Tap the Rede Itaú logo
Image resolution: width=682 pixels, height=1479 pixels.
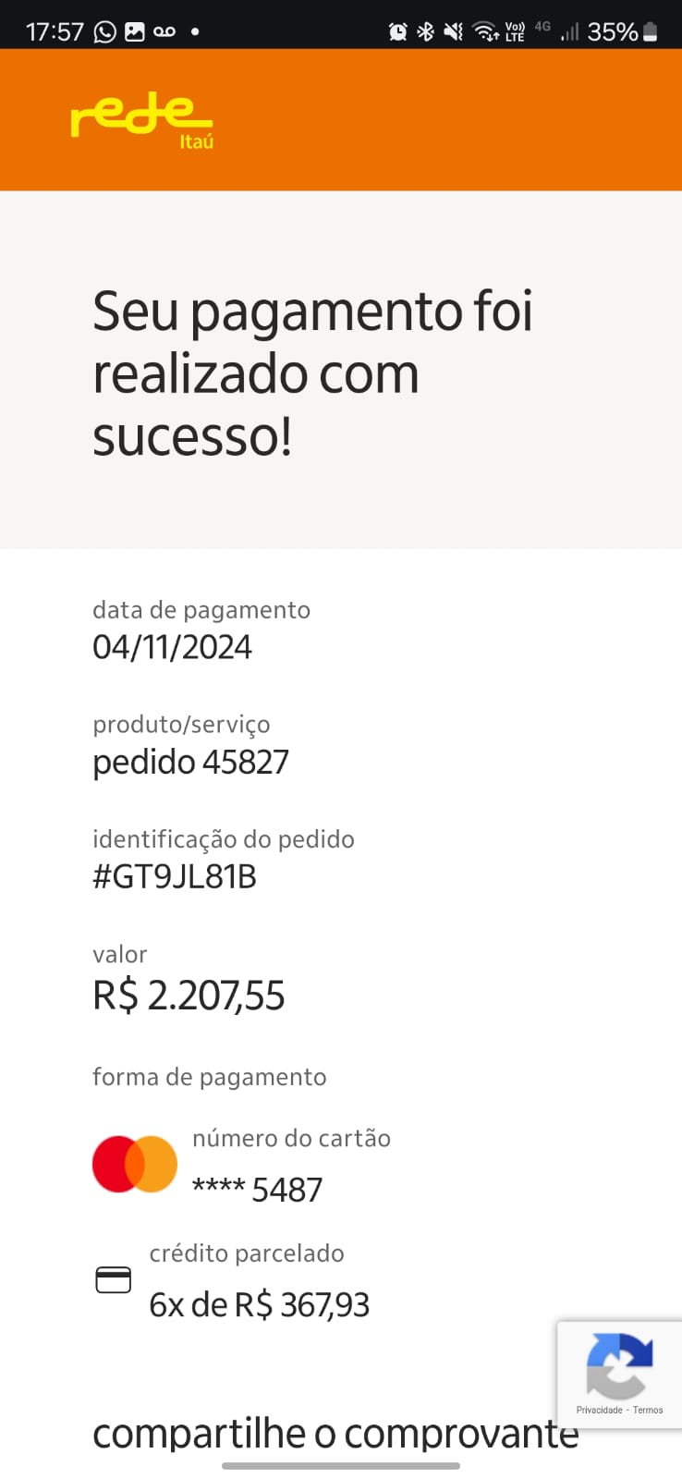(x=141, y=120)
